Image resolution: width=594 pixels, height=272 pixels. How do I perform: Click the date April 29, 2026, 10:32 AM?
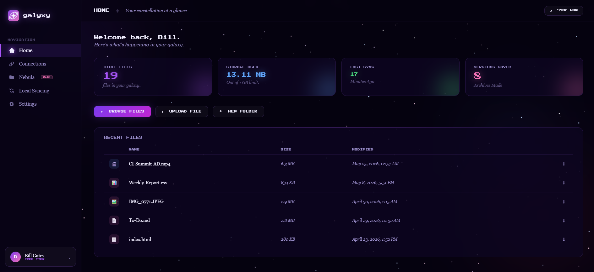click(376, 220)
